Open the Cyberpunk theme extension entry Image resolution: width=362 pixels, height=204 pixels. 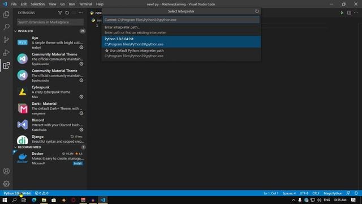50,92
